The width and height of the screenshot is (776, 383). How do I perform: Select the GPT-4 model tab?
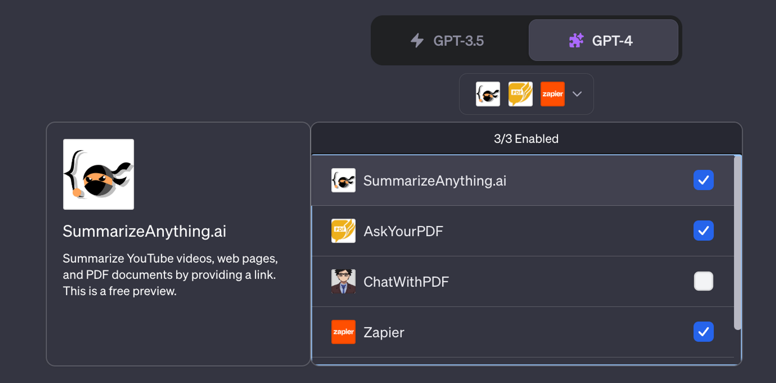pos(603,40)
